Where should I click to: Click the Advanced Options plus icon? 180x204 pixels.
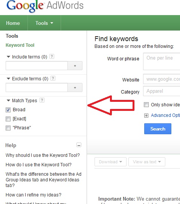146,115
